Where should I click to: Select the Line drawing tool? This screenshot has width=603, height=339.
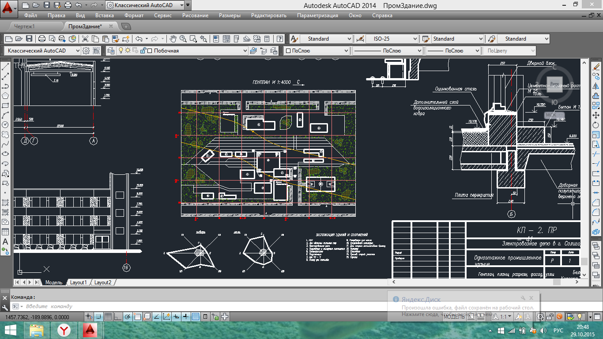point(6,67)
